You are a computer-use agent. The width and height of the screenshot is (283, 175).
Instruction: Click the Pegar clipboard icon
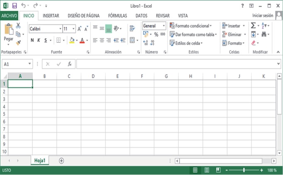coord(9,29)
